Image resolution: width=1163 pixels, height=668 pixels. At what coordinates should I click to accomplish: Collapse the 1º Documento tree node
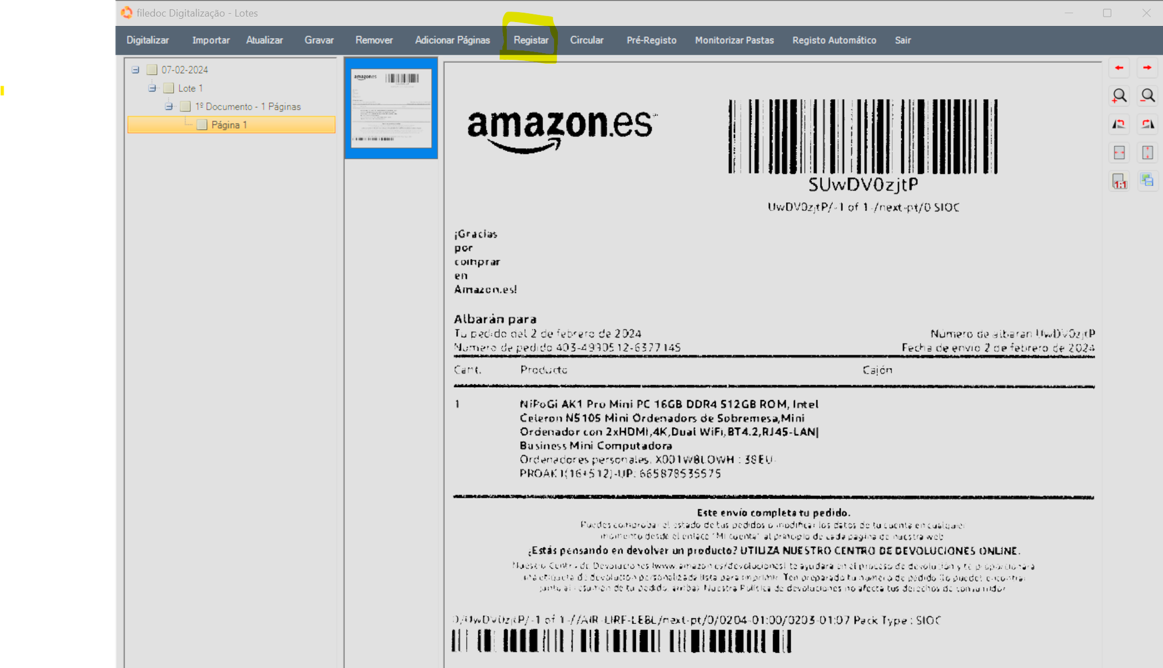click(x=169, y=106)
